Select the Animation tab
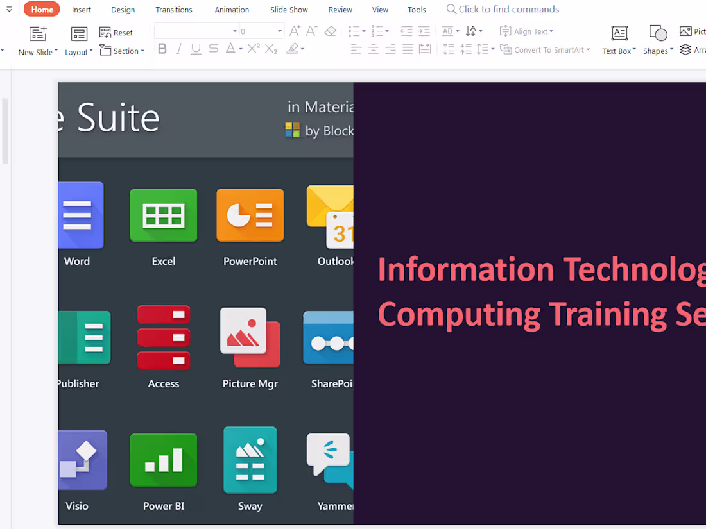Screen dimensions: 706x529 point(232,10)
